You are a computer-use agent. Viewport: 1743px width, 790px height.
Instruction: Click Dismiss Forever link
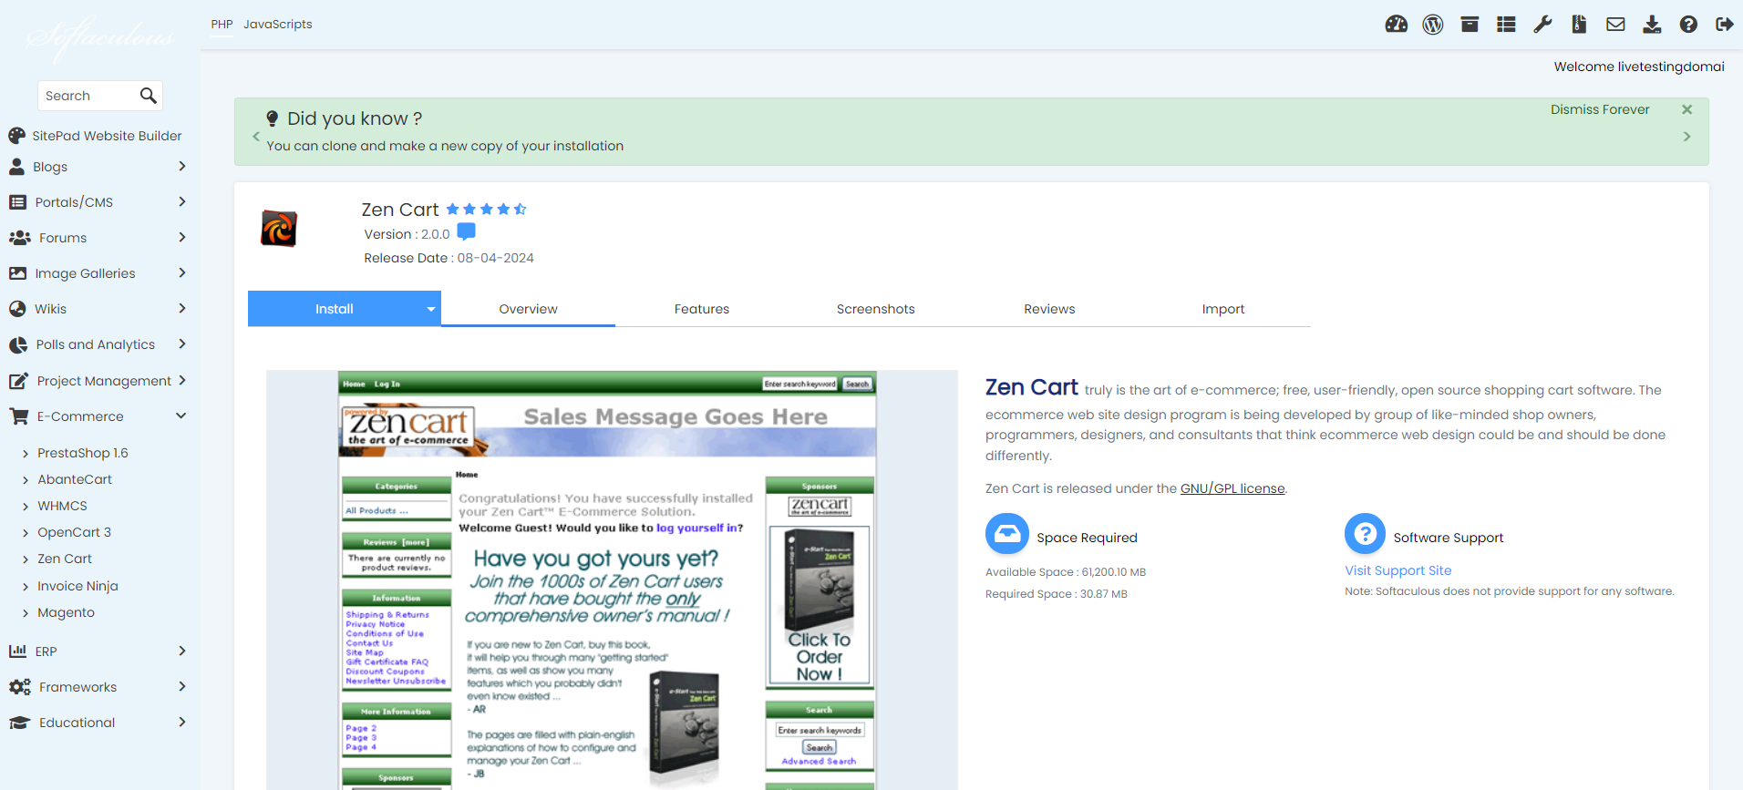click(1600, 109)
